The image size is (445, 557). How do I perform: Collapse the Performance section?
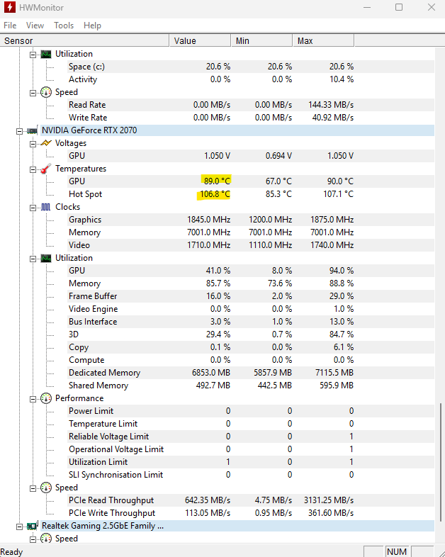click(x=33, y=399)
